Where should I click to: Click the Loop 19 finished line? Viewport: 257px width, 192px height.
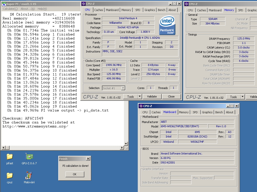pos(42,106)
